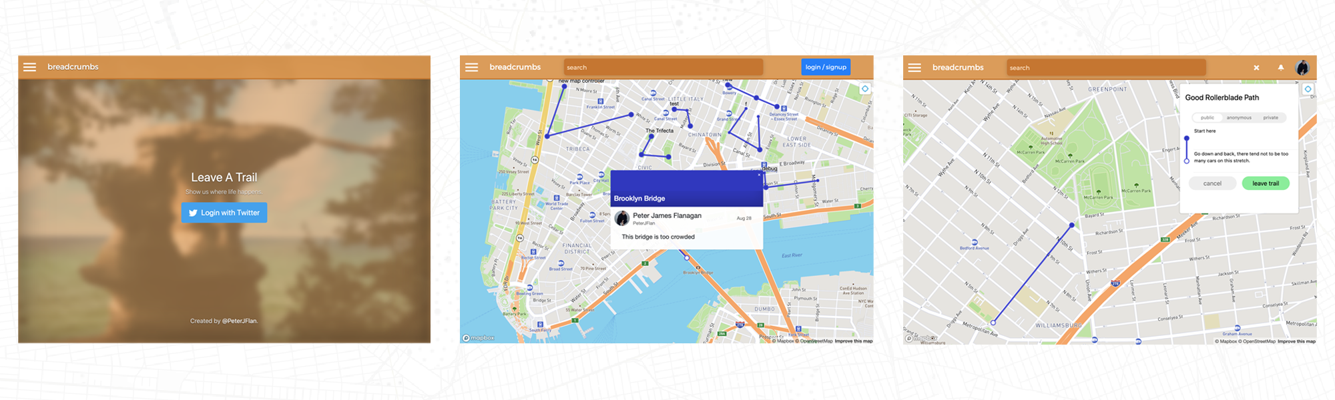Click the X icon in the editor header
1335x400 pixels.
coord(1256,68)
